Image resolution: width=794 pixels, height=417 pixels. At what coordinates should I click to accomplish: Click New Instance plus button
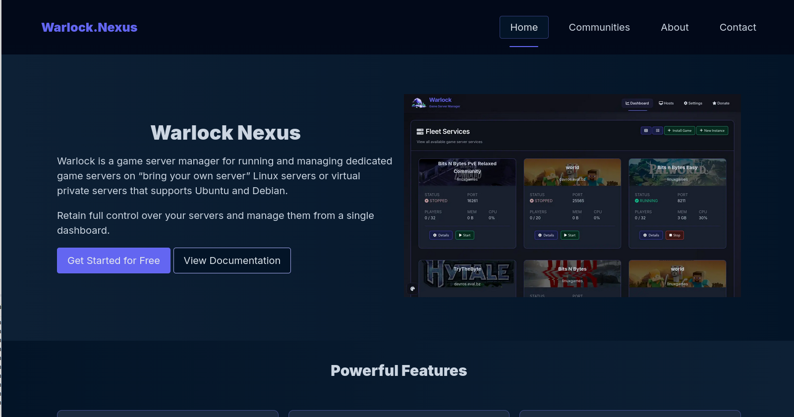point(712,131)
